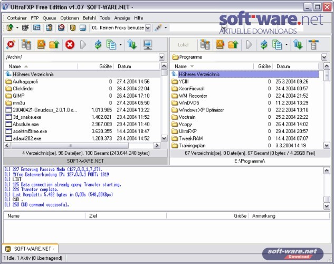This screenshot has width=334, height=264.
Task: Select the TweakRAM folder in right pane
Action: (x=245, y=138)
